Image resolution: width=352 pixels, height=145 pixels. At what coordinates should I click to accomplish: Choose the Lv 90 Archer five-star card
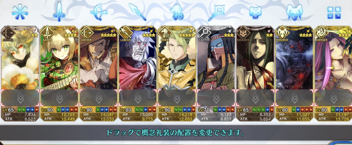click(98, 73)
